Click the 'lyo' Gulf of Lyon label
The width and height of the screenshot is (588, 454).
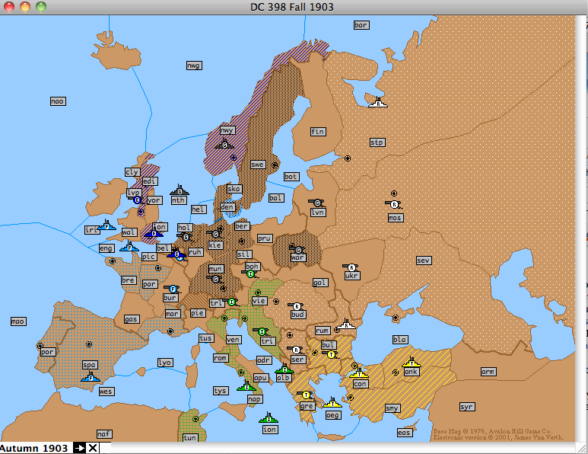coord(165,363)
